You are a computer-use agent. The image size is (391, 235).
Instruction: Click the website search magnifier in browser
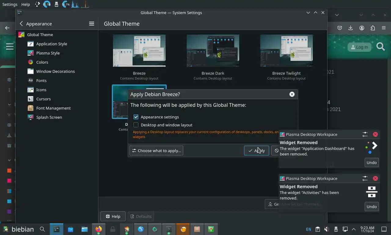[381, 47]
